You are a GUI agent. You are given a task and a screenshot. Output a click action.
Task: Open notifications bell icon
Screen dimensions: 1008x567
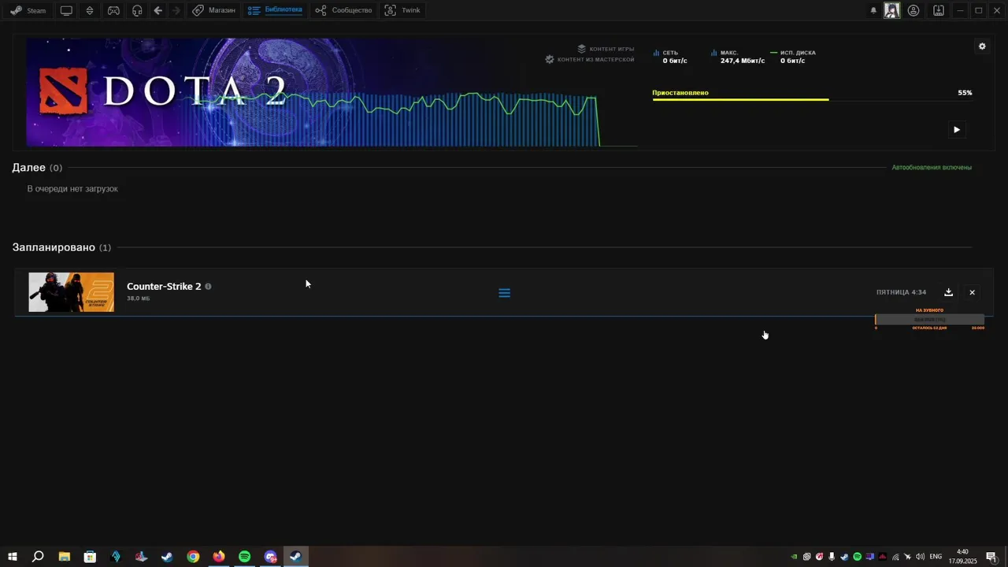click(x=873, y=10)
